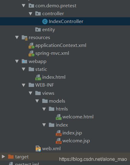
Task: Select the entity package
Action: [49, 30]
